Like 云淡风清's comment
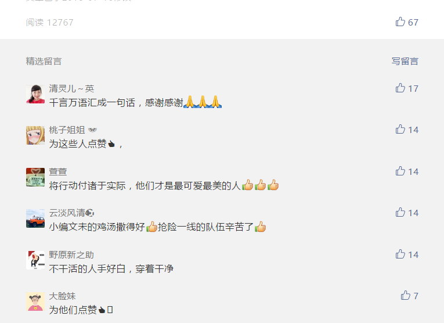Image resolution: width=444 pixels, height=323 pixels. (x=407, y=213)
